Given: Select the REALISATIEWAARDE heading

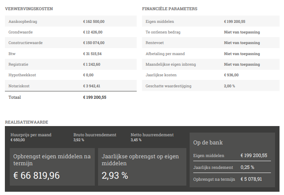Looking at the screenshot, I should 26,122.
